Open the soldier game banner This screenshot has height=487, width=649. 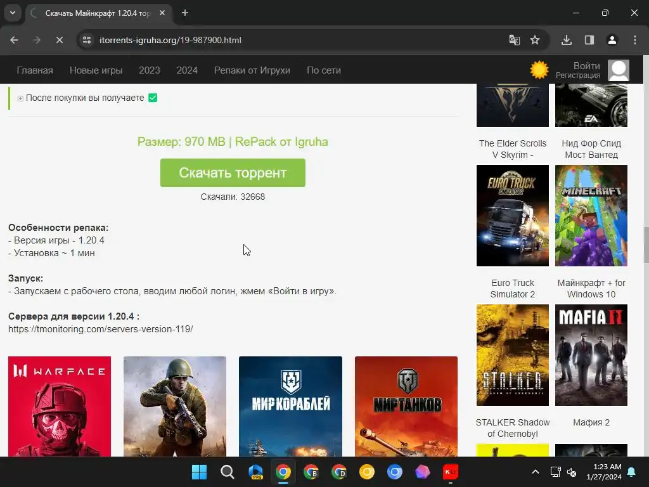175,406
